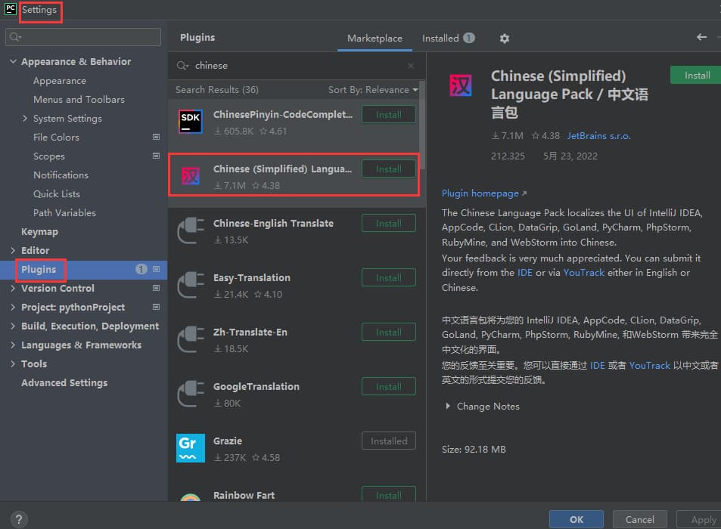
Task: Select the ChinesePinyin-CodeCompletion SDK icon
Action: [x=191, y=122]
